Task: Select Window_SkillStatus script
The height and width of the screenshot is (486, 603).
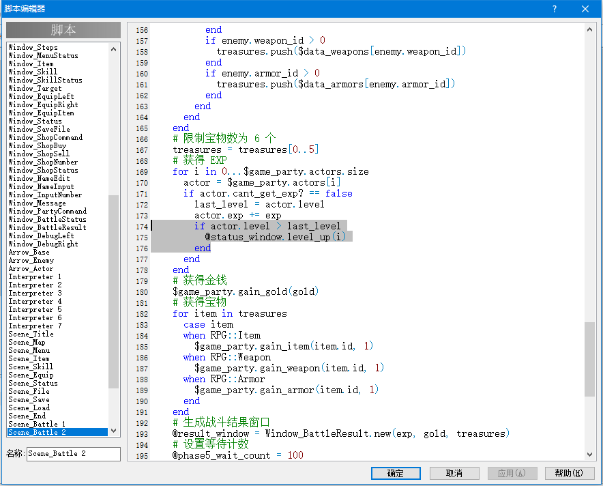Action: [x=46, y=80]
